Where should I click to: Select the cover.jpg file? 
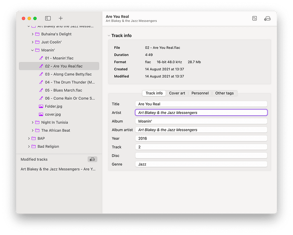[59, 114]
